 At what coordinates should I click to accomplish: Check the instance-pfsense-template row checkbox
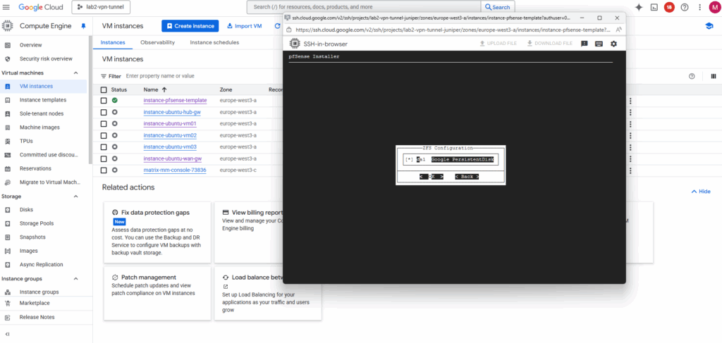pos(104,100)
